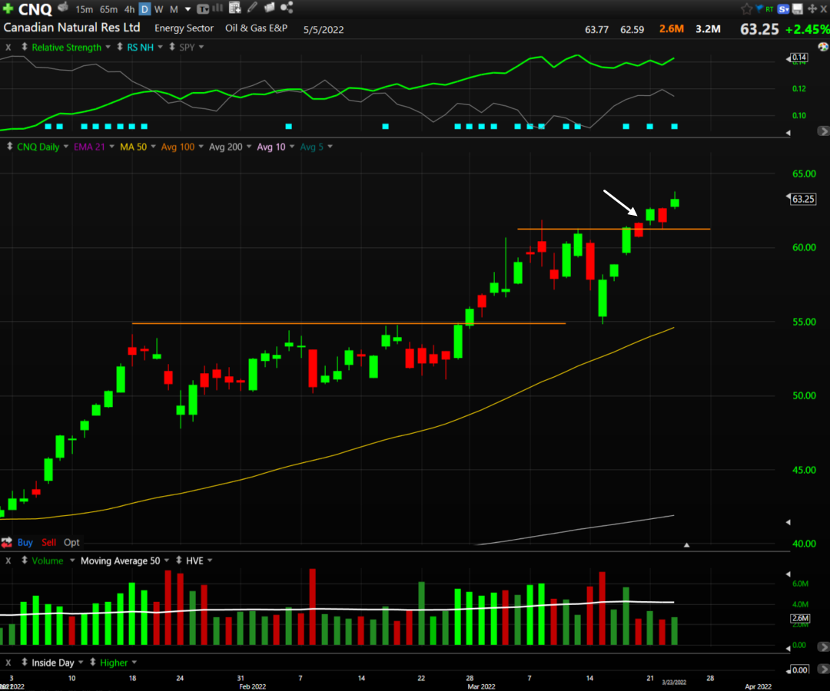Open the Inside Day dropdown
830x691 pixels.
coord(81,662)
